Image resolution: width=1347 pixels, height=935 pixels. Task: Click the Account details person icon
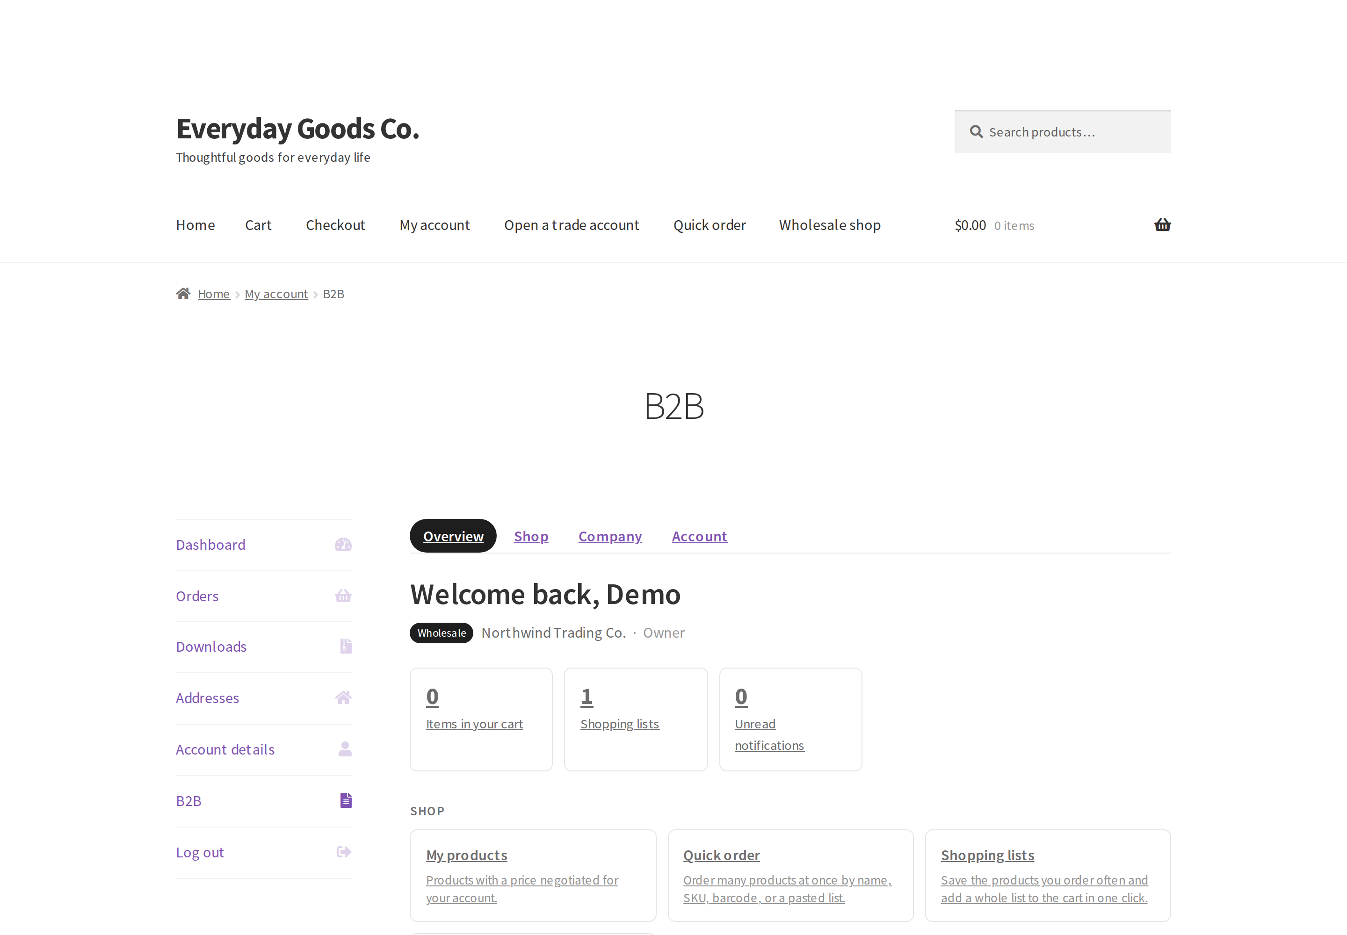345,749
